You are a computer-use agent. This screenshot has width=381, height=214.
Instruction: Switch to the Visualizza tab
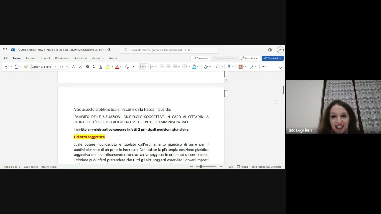click(x=98, y=58)
